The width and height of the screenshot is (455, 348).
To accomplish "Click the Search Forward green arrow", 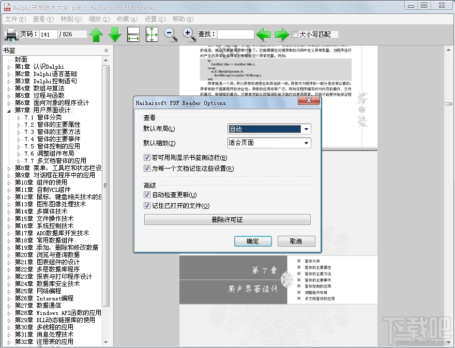I will pos(281,34).
